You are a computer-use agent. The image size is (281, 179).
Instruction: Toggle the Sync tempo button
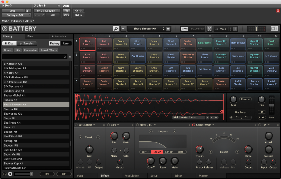coord(185,29)
